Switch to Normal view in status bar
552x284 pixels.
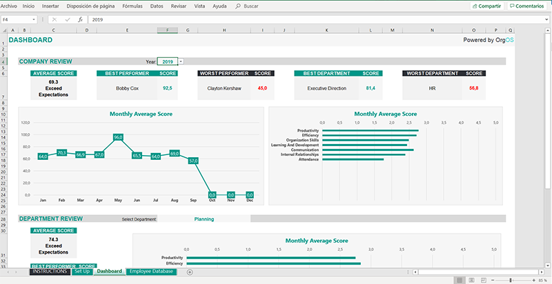tap(459, 280)
